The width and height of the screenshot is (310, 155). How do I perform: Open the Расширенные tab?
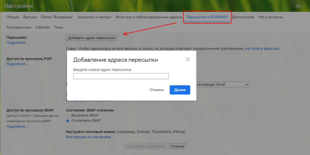tap(19, 27)
